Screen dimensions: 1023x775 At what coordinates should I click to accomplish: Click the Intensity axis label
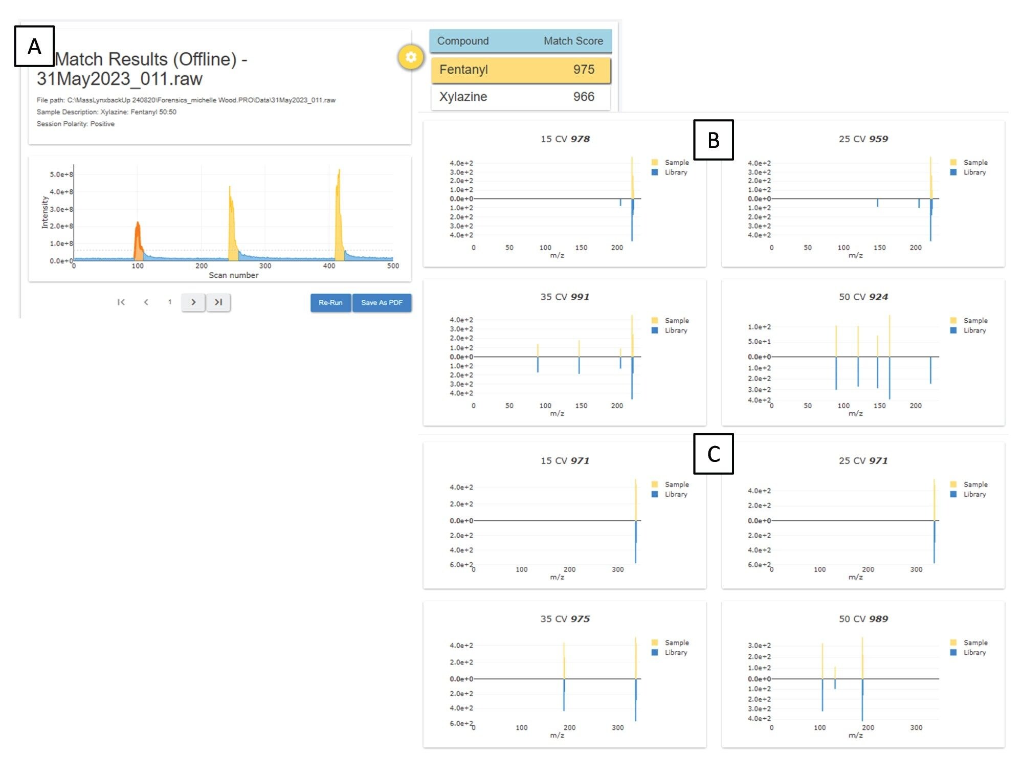click(45, 213)
